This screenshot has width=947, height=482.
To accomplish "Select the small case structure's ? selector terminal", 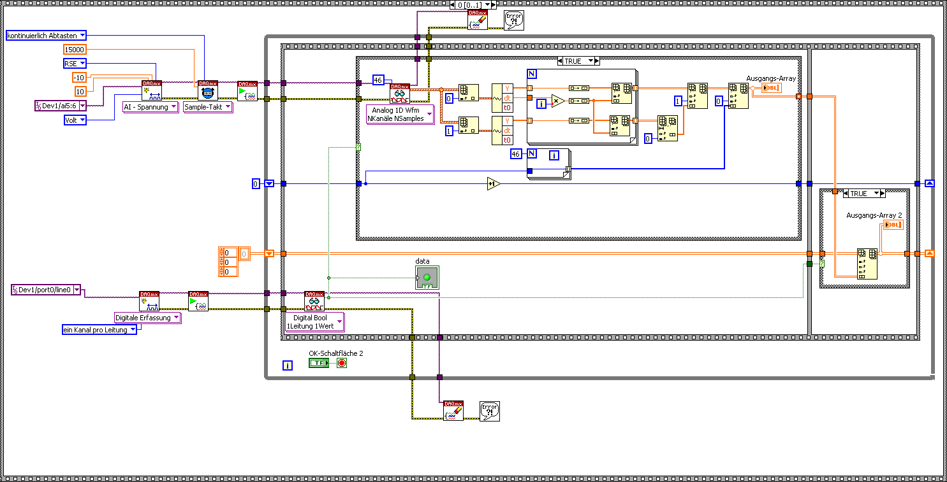I will (x=822, y=264).
